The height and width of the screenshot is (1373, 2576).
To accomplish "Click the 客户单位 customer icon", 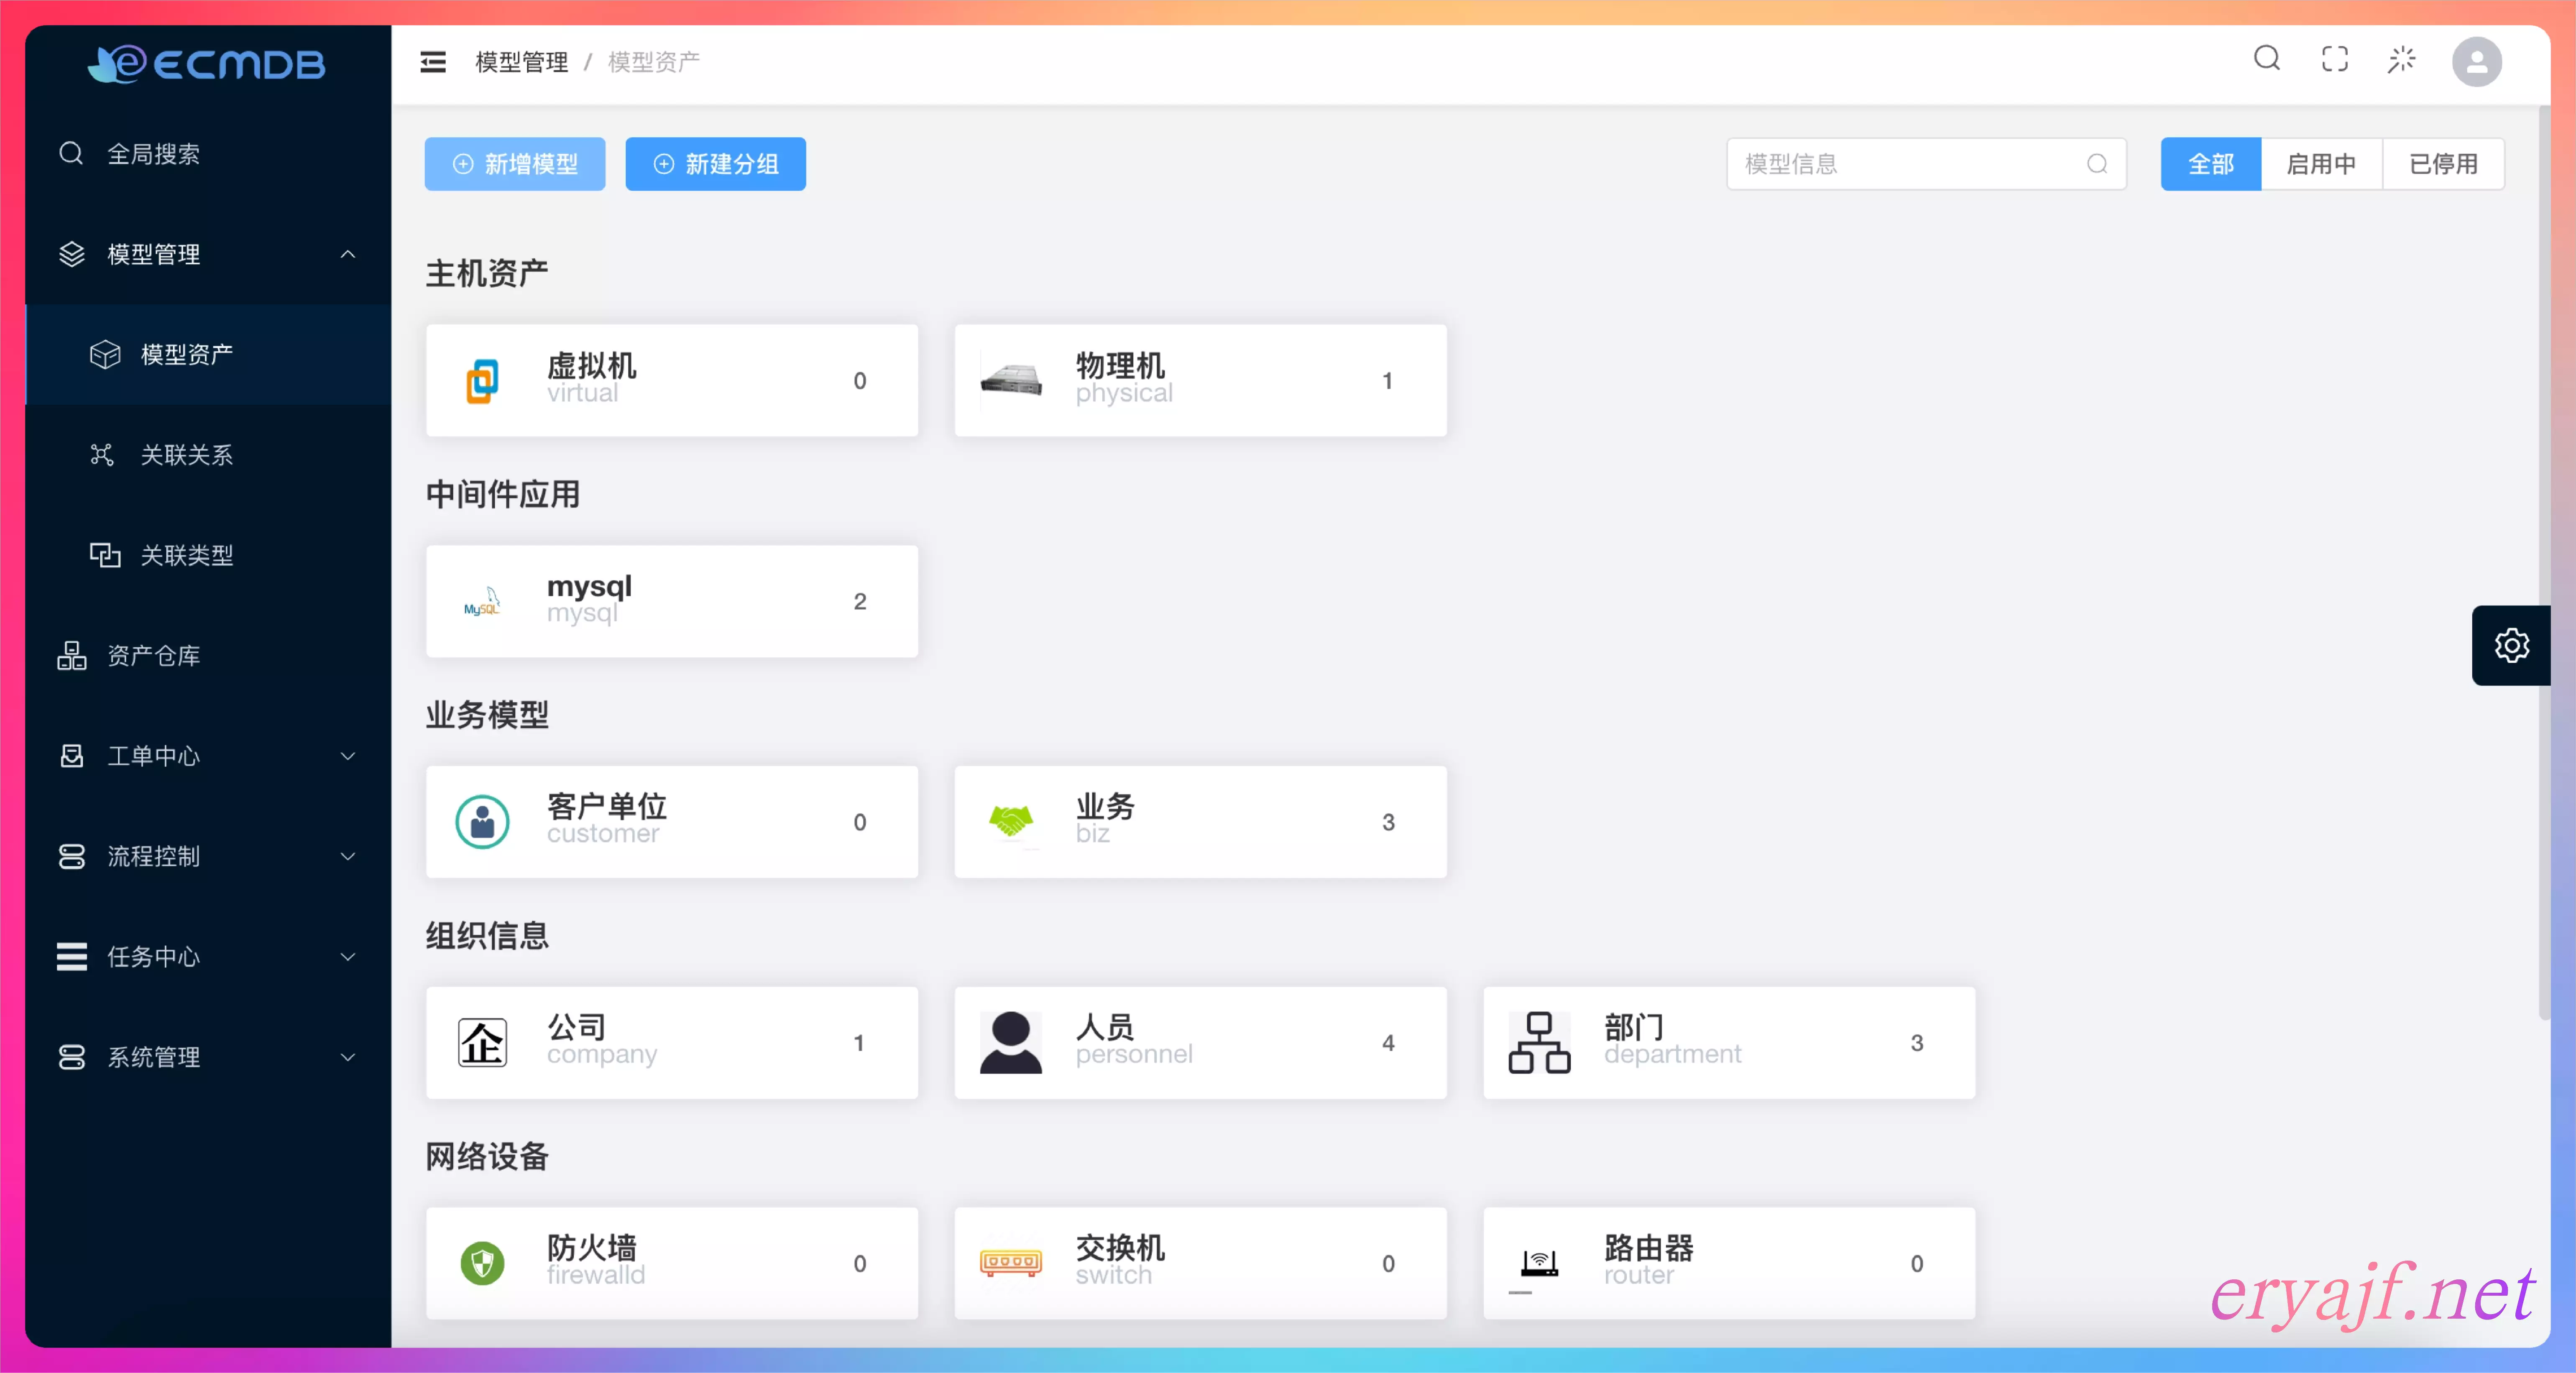I will pyautogui.click(x=483, y=822).
